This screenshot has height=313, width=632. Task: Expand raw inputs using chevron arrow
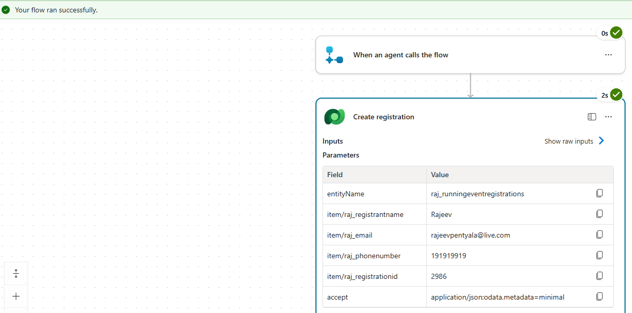click(601, 140)
